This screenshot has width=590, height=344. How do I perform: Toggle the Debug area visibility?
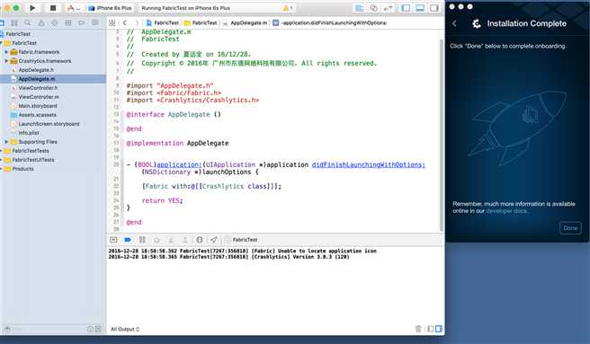pyautogui.click(x=420, y=8)
